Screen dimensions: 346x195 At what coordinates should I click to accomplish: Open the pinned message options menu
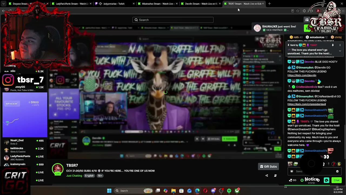pyautogui.click(x=340, y=45)
